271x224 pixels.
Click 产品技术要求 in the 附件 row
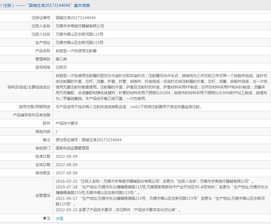point(67,123)
